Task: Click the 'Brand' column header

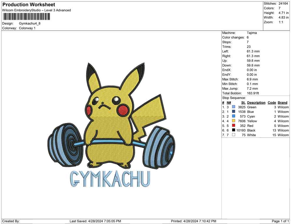Action: (x=282, y=103)
